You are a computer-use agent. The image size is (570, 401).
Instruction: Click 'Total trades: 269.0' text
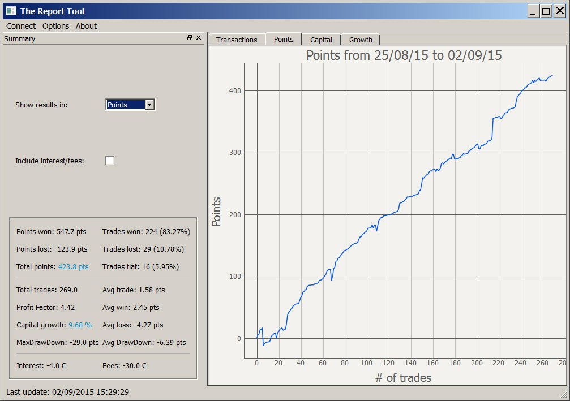[x=47, y=290]
